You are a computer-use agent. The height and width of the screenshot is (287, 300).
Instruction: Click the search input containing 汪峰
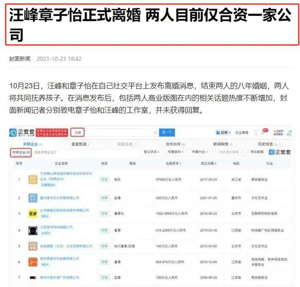coord(115,132)
